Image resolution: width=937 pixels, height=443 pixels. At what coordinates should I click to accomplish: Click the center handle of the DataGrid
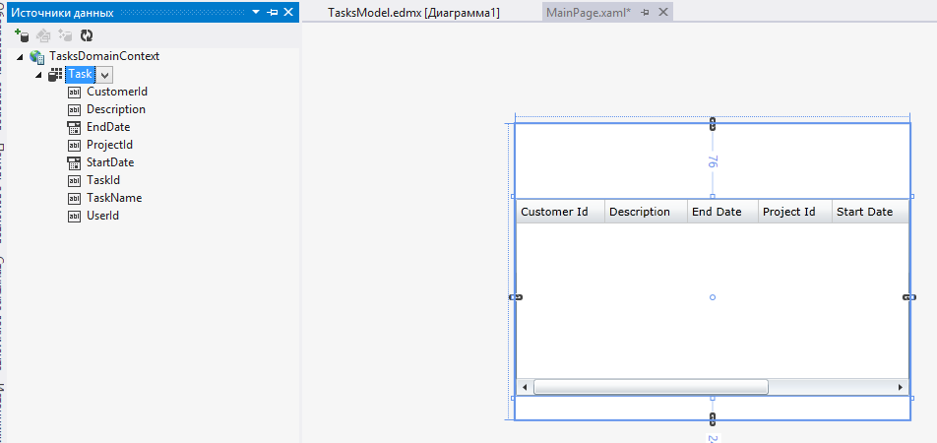[x=712, y=297]
